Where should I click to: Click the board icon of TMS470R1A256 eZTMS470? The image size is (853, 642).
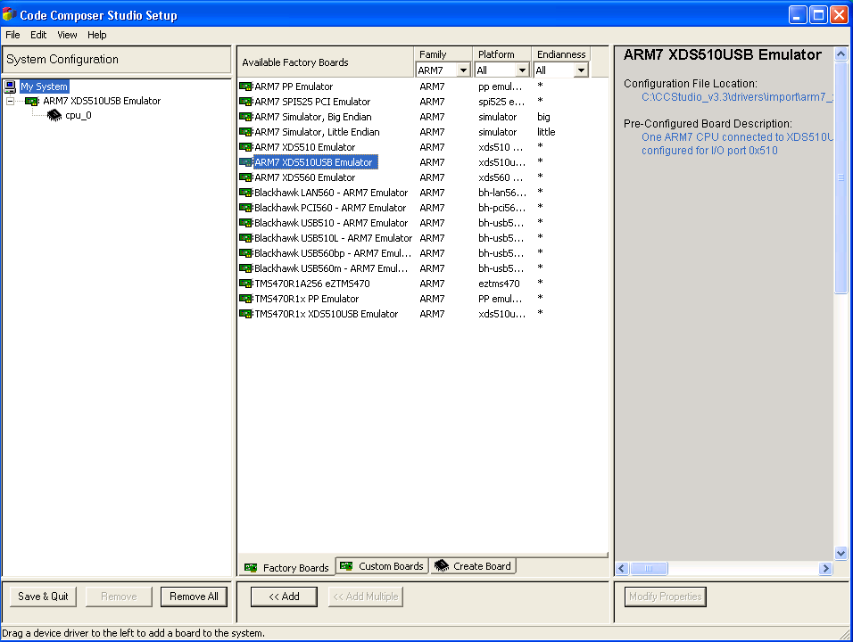(246, 284)
